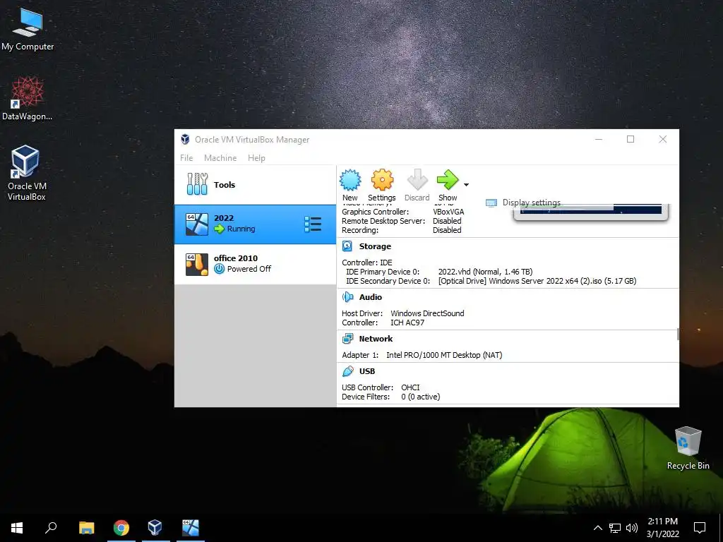Click the network tray icon
Viewport: 723px width, 542px height.
615,528
